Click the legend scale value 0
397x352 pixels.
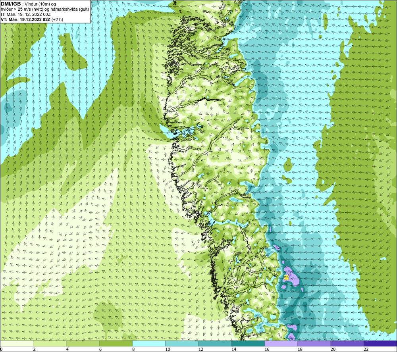pyautogui.click(x=1, y=349)
